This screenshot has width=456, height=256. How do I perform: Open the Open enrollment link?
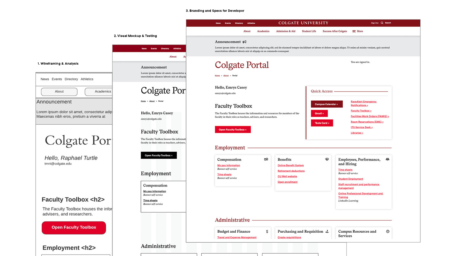tap(288, 182)
